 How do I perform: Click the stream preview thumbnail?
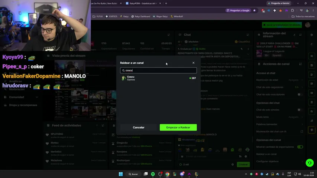tap(85, 90)
